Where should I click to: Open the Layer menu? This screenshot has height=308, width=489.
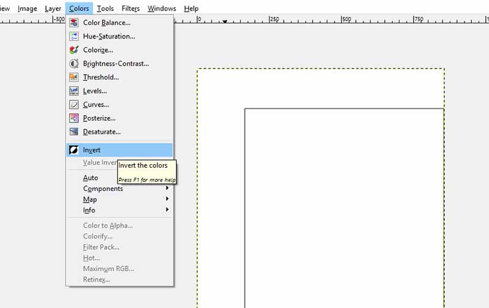tap(53, 9)
